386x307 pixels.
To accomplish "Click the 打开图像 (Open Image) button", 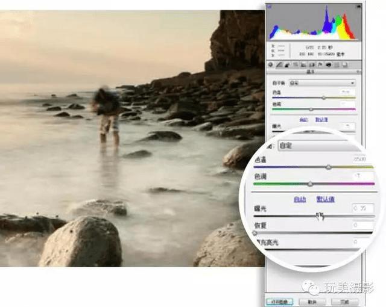I will point(279,302).
